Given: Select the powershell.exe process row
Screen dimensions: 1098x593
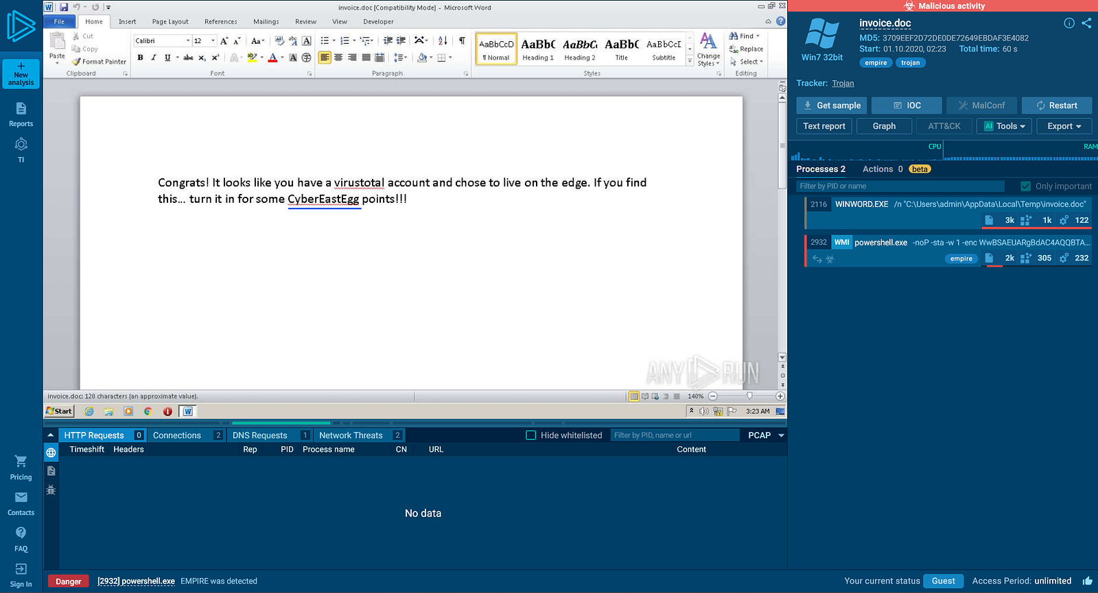Looking at the screenshot, I should point(948,250).
